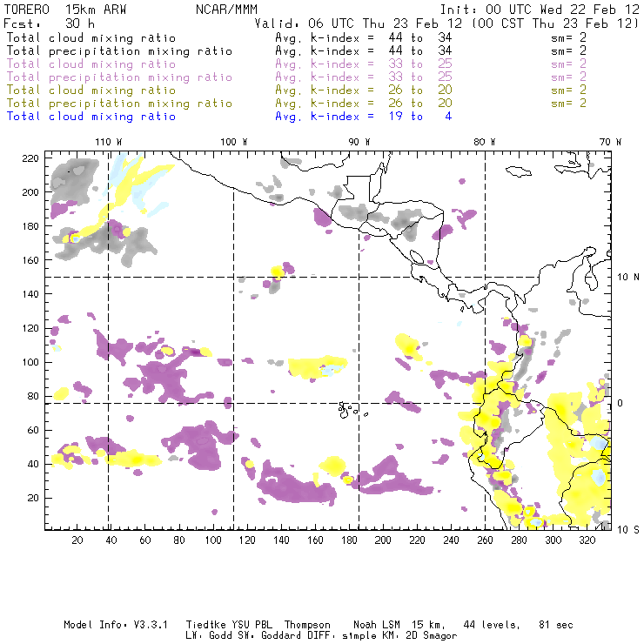Image resolution: width=644 pixels, height=644 pixels.
Task: Click the "100 W" longitude label
Action: 234,142
